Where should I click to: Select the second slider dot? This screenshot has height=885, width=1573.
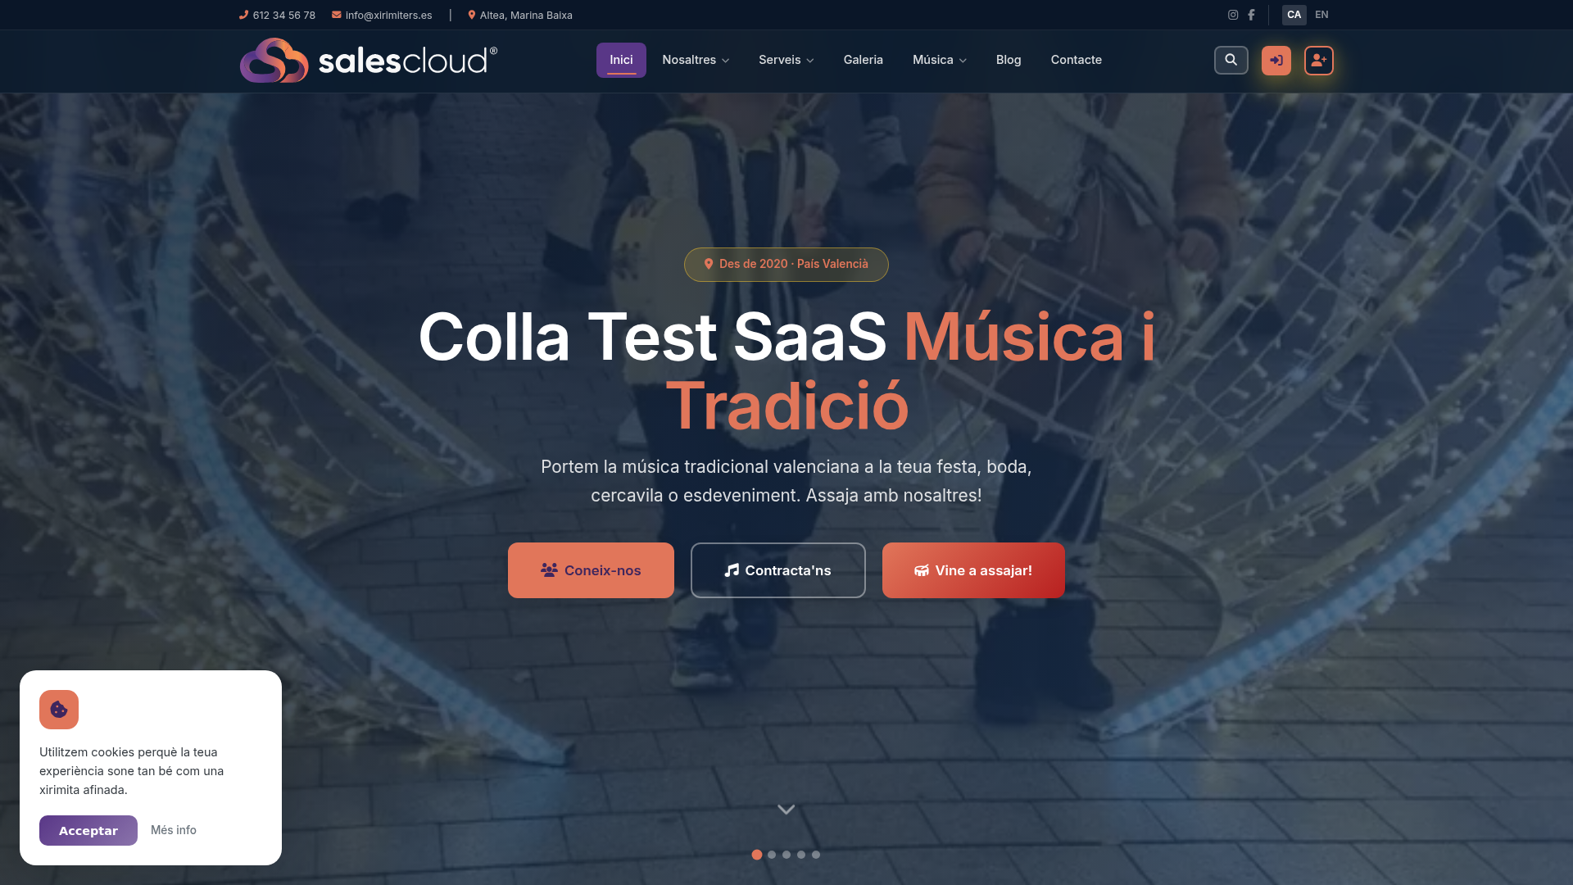coord(772,855)
